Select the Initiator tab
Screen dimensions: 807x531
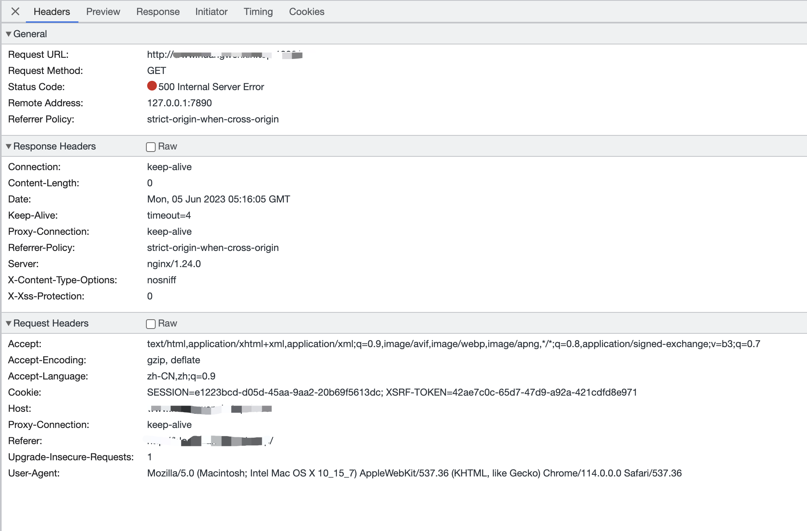211,11
